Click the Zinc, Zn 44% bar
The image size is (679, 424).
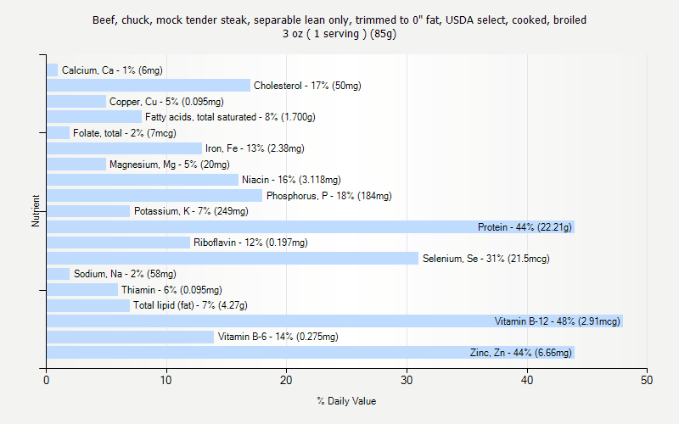click(311, 353)
